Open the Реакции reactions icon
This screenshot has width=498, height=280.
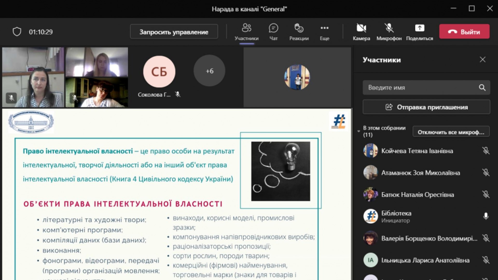click(x=299, y=28)
